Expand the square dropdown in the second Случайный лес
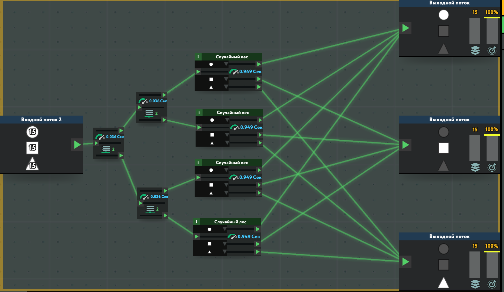Image resolution: width=504 pixels, height=292 pixels. [x=227, y=135]
